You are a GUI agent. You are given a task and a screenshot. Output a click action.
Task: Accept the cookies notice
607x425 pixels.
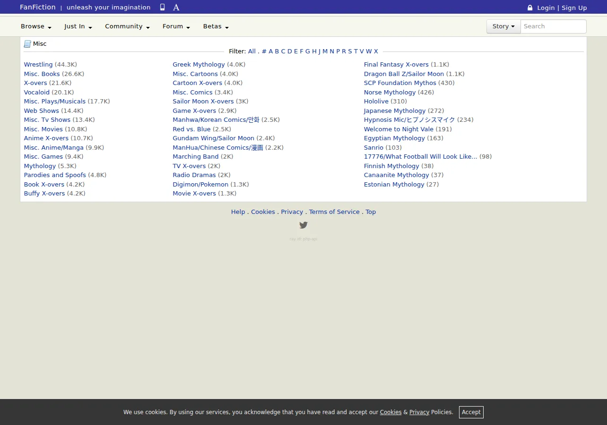pyautogui.click(x=471, y=412)
